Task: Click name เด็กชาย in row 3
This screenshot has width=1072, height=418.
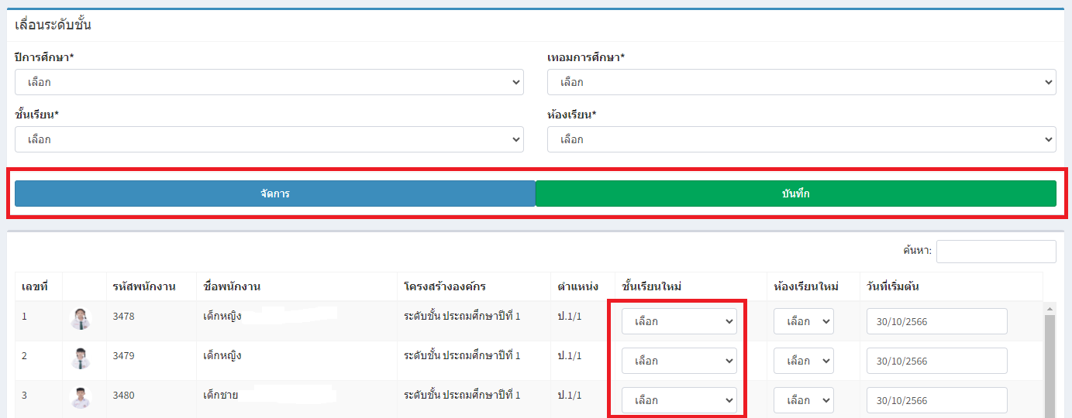Action: pyautogui.click(x=219, y=395)
